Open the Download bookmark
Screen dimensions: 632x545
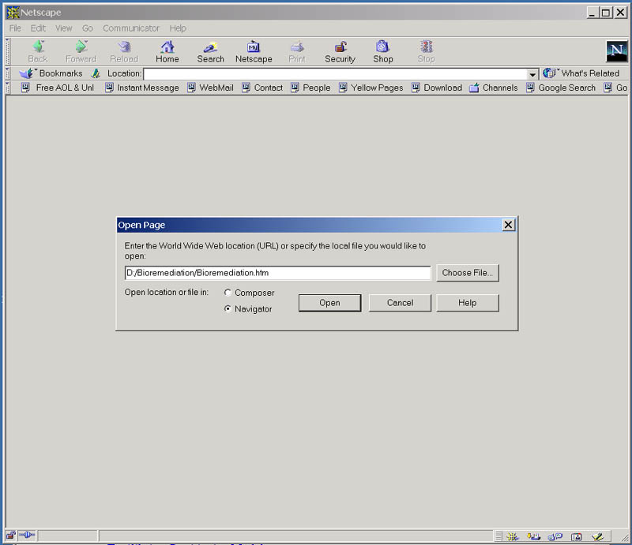pyautogui.click(x=437, y=88)
